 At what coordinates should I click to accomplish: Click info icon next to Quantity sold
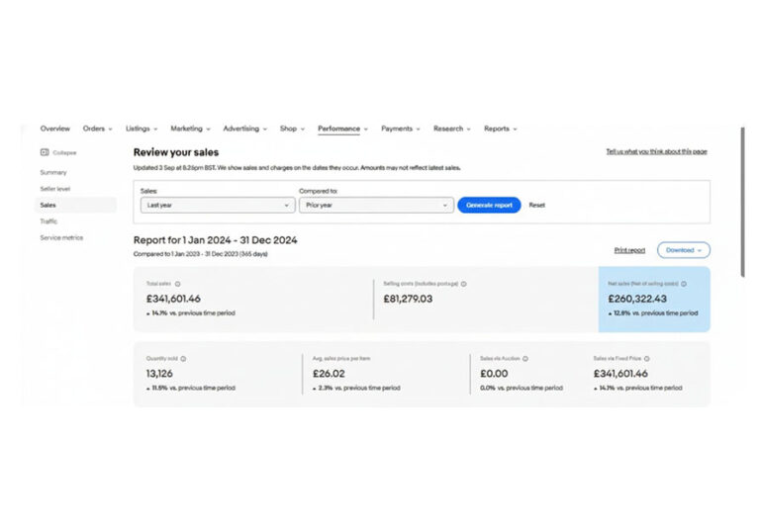pos(183,359)
